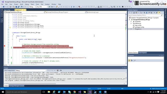This screenshot has width=167, height=94.
Task: Click the Windows taskbar search box
Action: tap(23, 92)
